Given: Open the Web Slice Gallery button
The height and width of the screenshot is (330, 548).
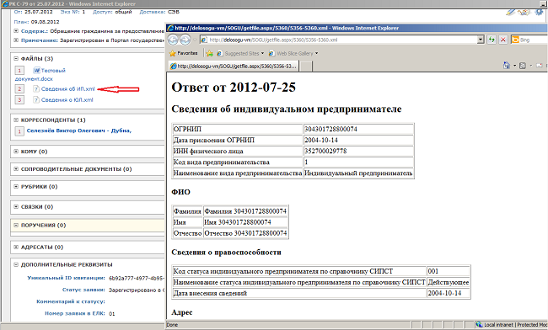Looking at the screenshot, I should [293, 53].
